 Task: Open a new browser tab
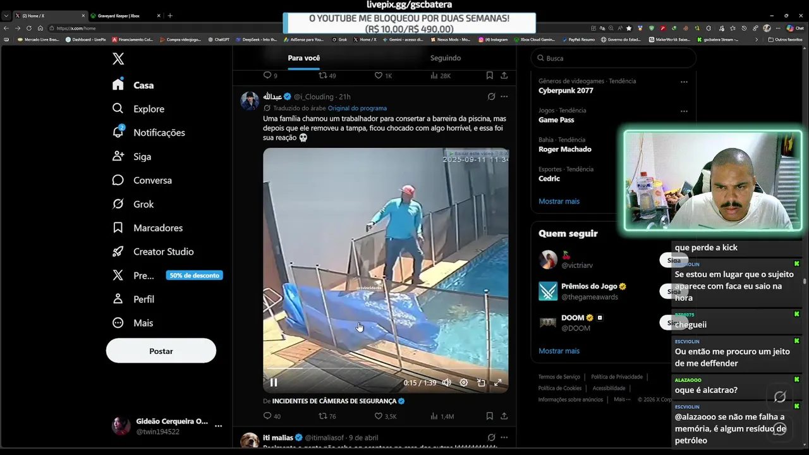click(170, 15)
